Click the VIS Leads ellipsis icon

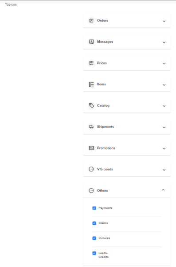click(91, 169)
